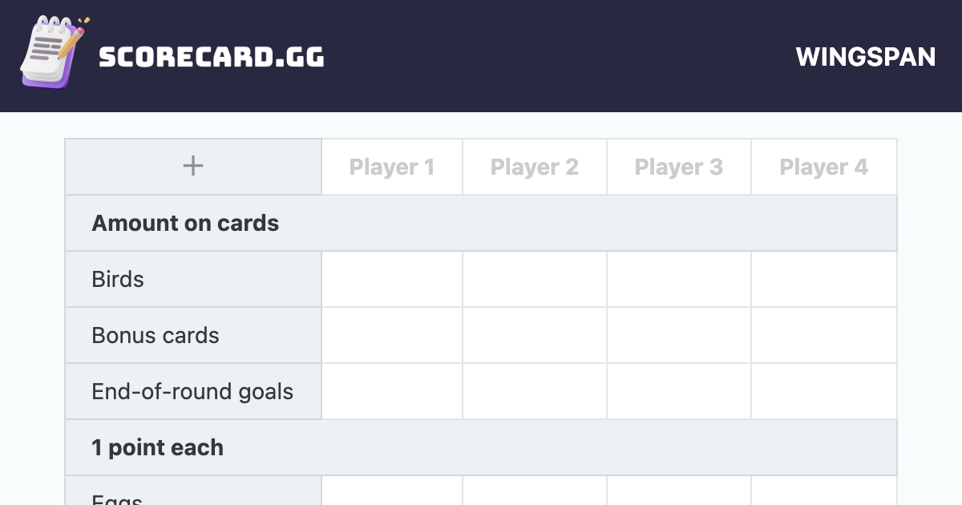Edit the Player 2 name field
Viewport: 962px width, 505px height.
pos(535,167)
